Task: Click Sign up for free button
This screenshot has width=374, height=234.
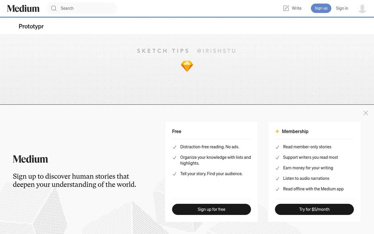Action: pyautogui.click(x=211, y=209)
